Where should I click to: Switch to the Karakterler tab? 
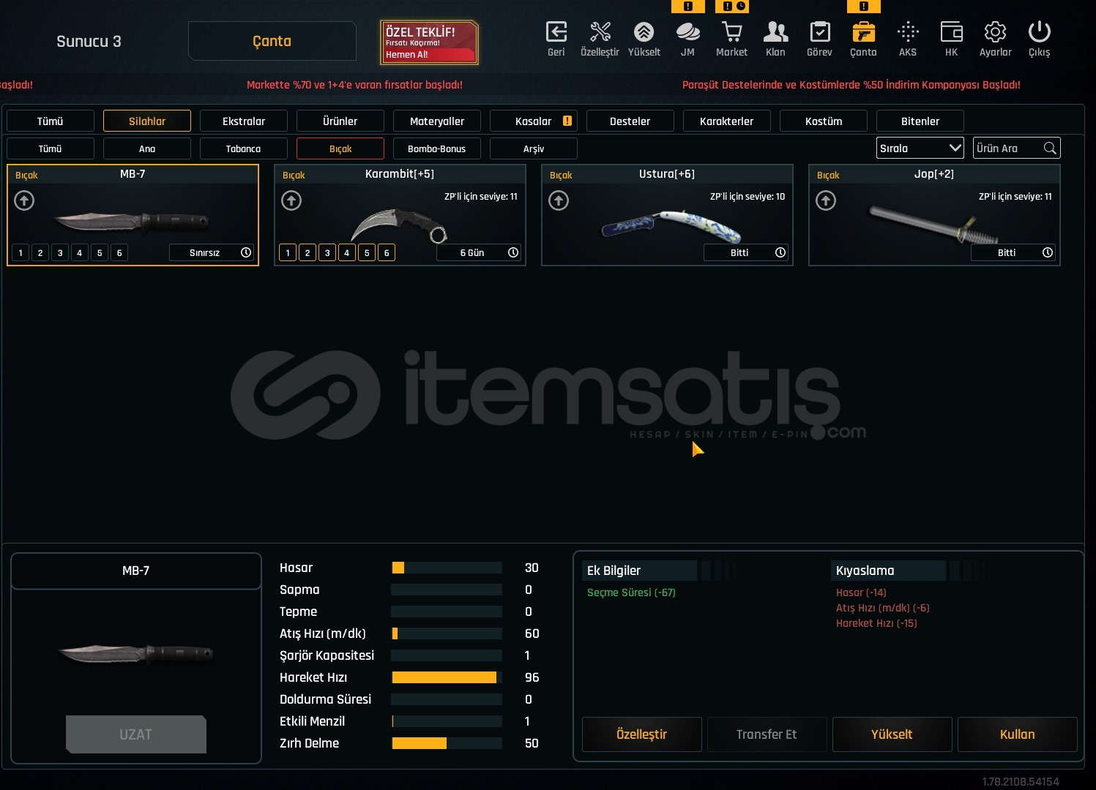pyautogui.click(x=727, y=121)
